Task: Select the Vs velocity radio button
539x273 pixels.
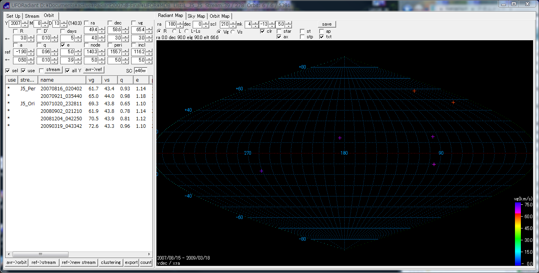Action: click(x=233, y=32)
